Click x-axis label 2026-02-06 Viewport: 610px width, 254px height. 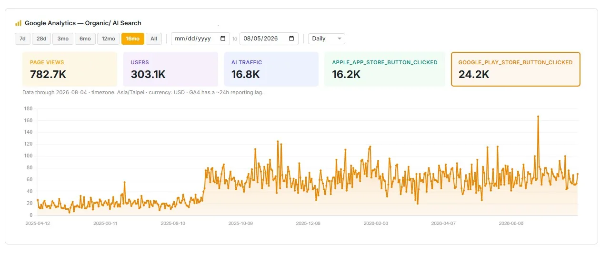[376, 223]
